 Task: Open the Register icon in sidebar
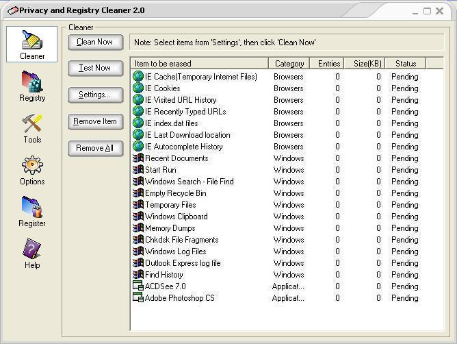(x=32, y=207)
